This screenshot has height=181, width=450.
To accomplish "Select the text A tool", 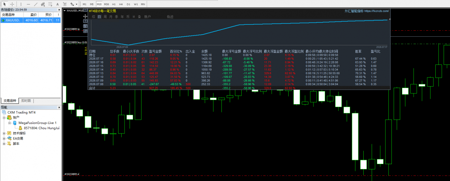I will pos(57,4).
